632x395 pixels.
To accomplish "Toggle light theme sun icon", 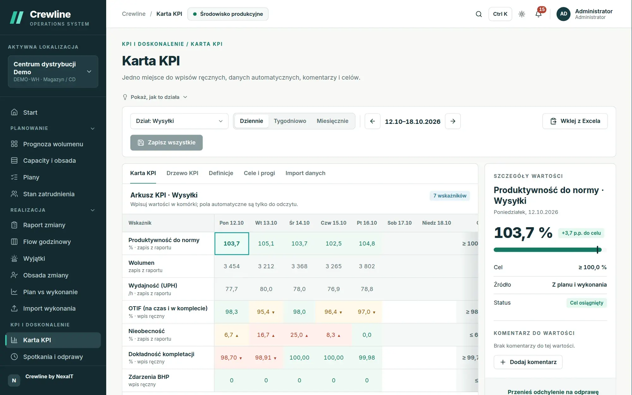I will 522,14.
